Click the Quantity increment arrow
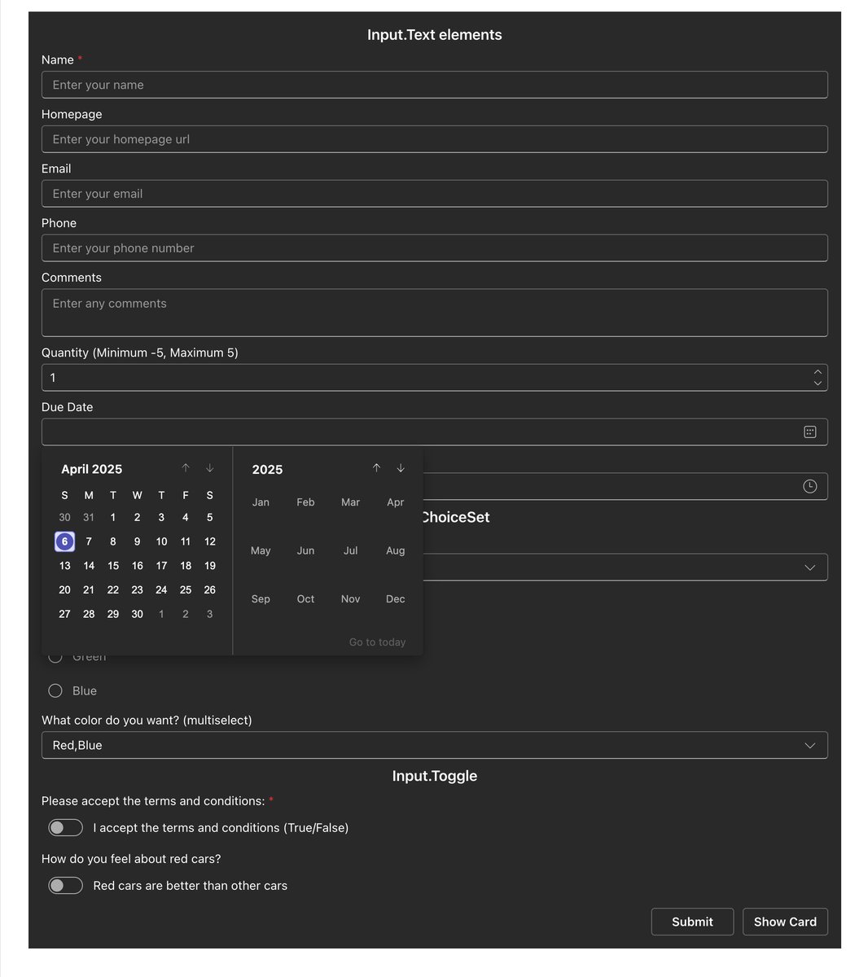Viewport: 868px width, 977px height. [818, 372]
